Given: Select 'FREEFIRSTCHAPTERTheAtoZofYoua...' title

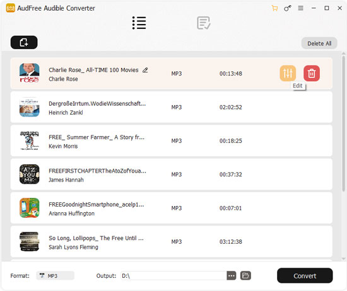Looking at the screenshot, I should point(97,171).
